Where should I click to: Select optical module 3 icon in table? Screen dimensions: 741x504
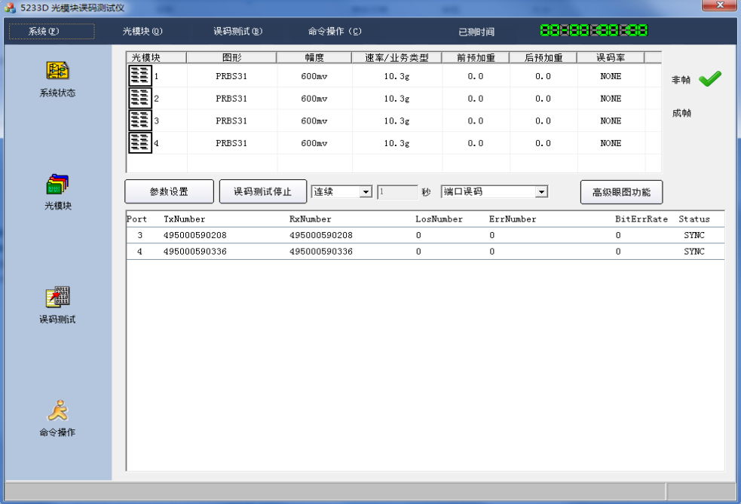[140, 121]
